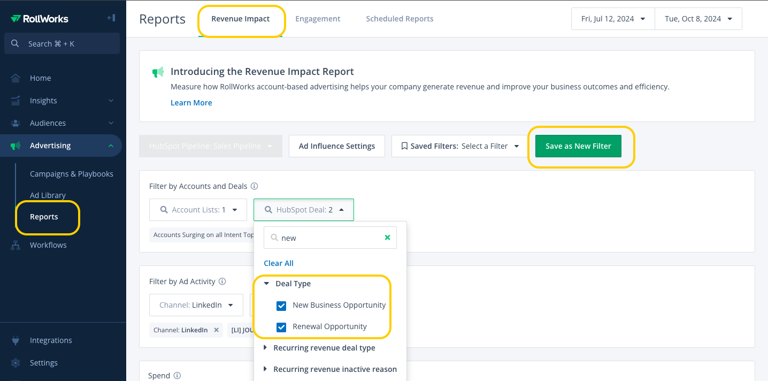768x381 pixels.
Task: Open the Channel: LinkedIn dropdown
Action: (x=196, y=305)
